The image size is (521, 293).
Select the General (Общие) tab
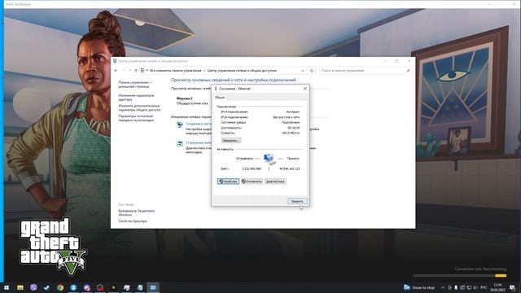220,98
